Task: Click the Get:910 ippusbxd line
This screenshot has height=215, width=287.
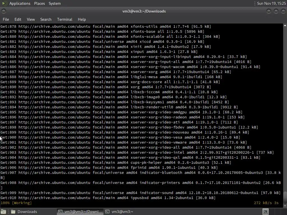Action: (108, 198)
